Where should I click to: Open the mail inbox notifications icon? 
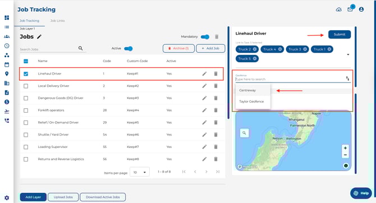(350, 10)
